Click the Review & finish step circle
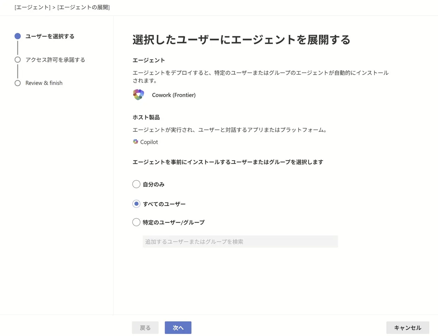The height and width of the screenshot is (336, 438). [x=18, y=83]
